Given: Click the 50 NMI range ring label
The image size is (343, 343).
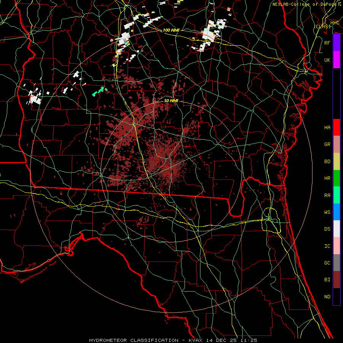Looking at the screenshot, I should click(x=171, y=101).
